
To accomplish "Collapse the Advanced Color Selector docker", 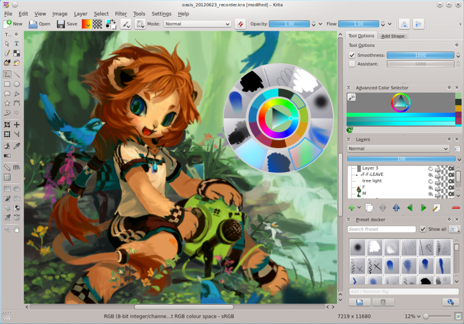I will [349, 87].
